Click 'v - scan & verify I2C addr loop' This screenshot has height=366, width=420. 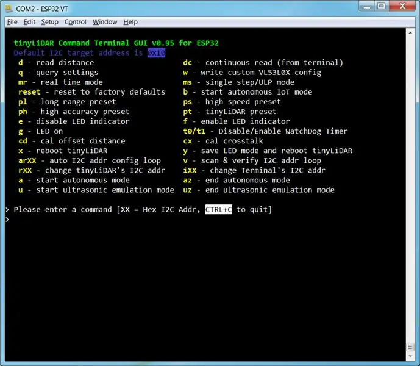click(x=252, y=160)
